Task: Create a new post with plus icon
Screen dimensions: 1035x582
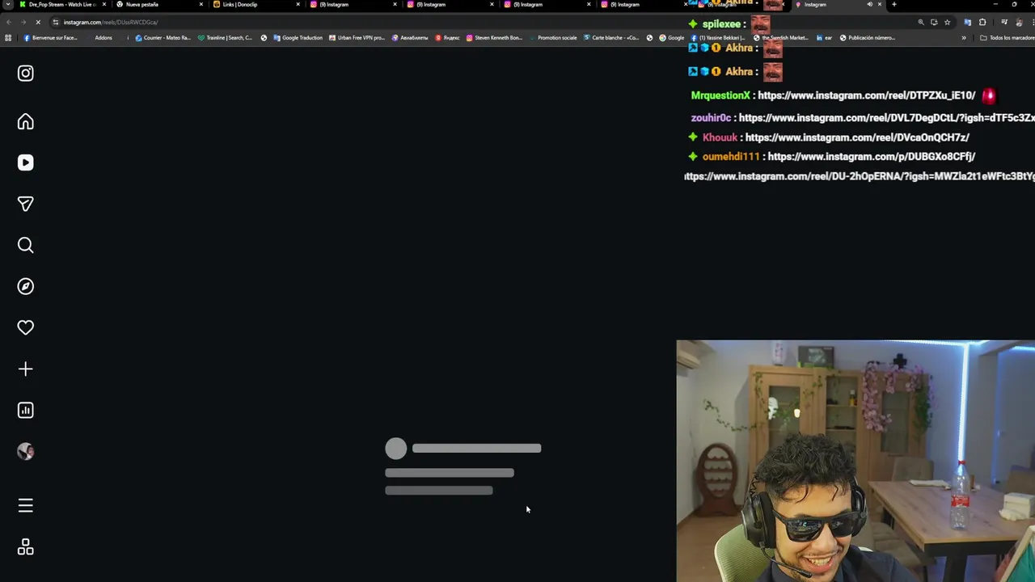Action: pyautogui.click(x=25, y=369)
